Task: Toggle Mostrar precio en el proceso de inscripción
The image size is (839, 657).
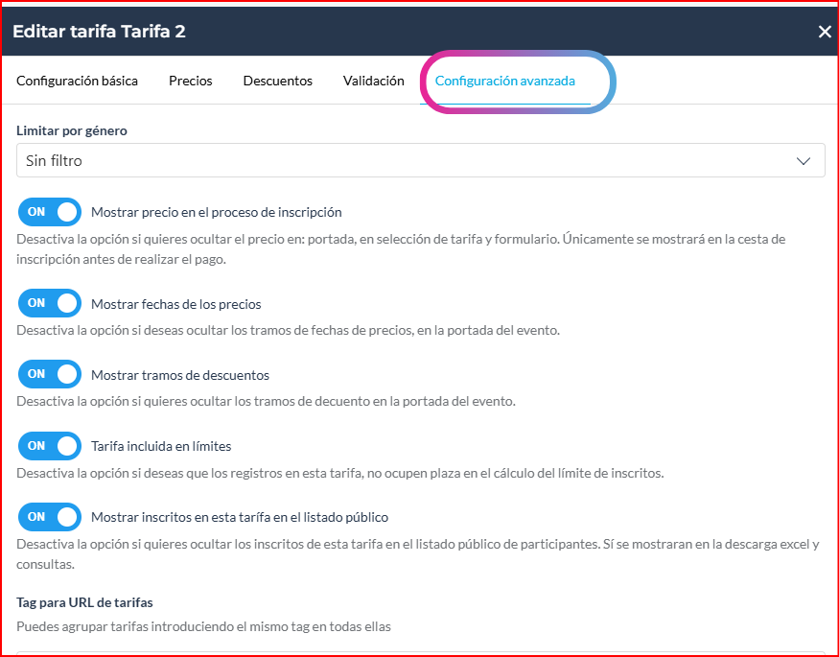Action: [50, 212]
